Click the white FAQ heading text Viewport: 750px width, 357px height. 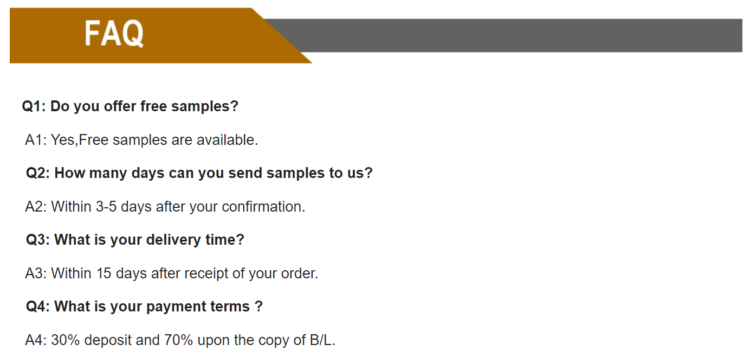(x=114, y=34)
